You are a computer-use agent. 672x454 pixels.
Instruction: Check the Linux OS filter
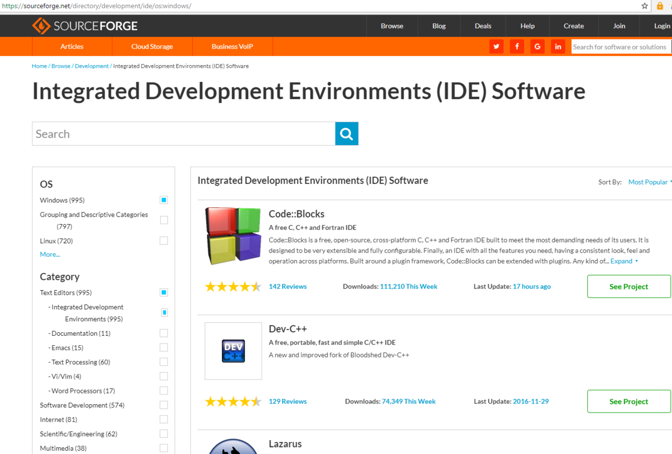pos(164,241)
